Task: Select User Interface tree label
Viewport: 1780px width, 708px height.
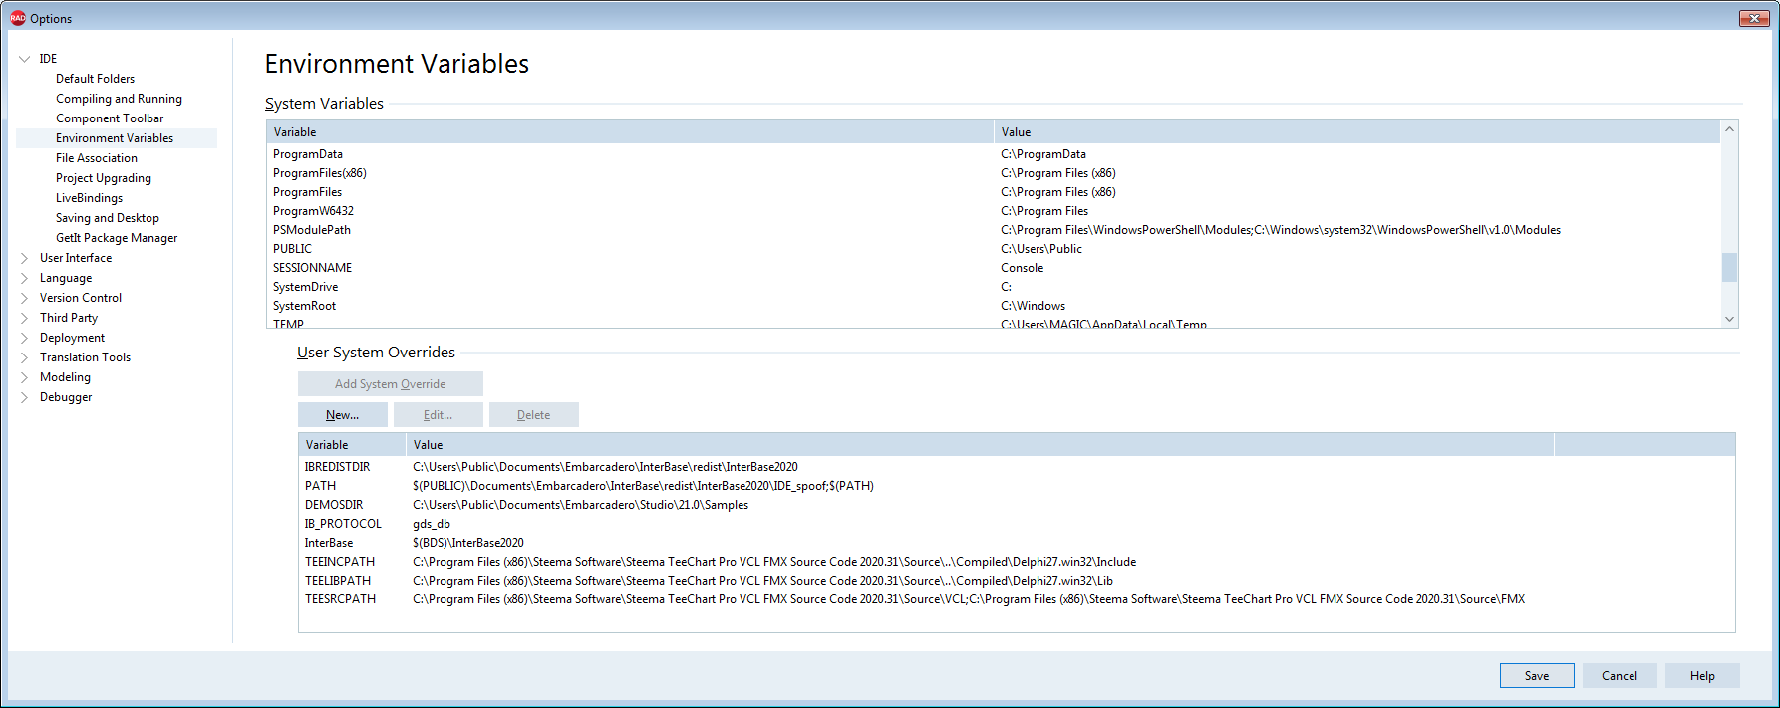Action: coord(76,258)
